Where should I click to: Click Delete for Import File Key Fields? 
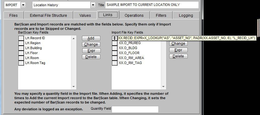pos(178,56)
